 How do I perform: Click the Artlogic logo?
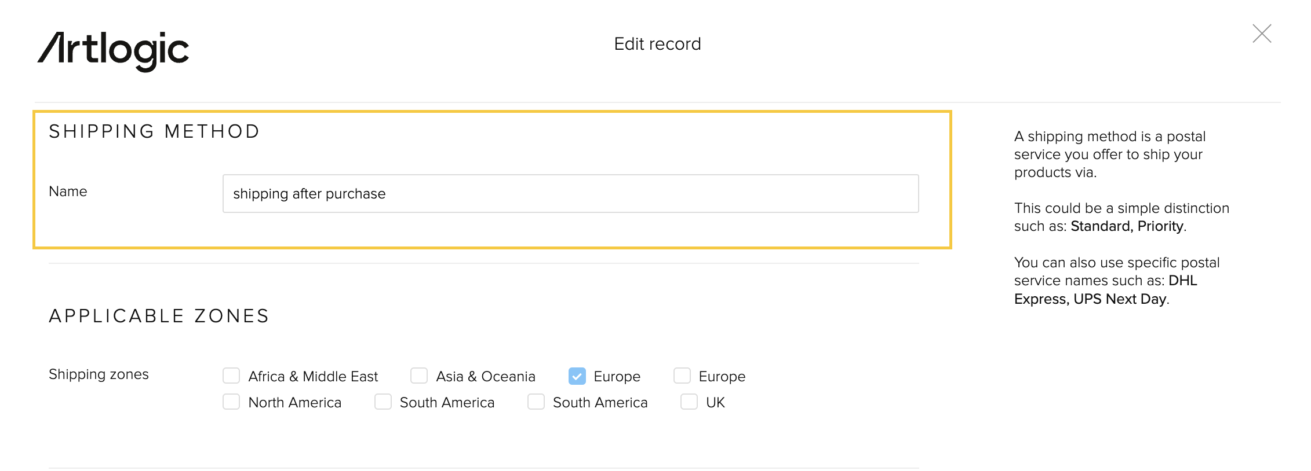[114, 50]
